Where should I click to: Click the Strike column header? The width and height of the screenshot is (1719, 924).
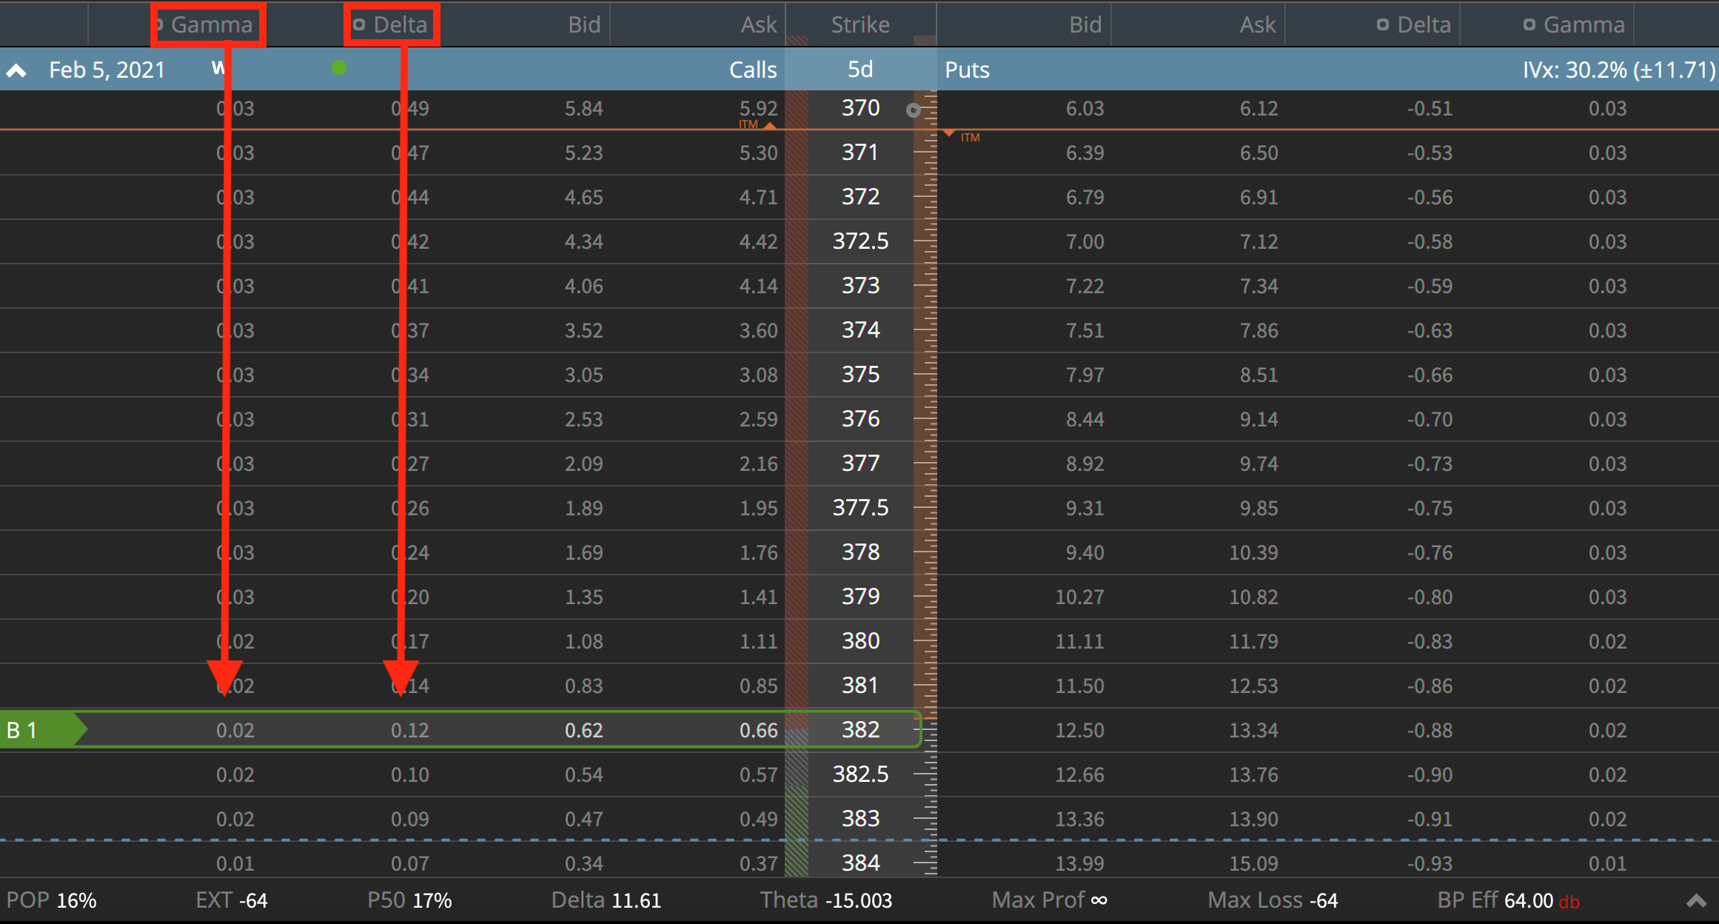coord(860,24)
